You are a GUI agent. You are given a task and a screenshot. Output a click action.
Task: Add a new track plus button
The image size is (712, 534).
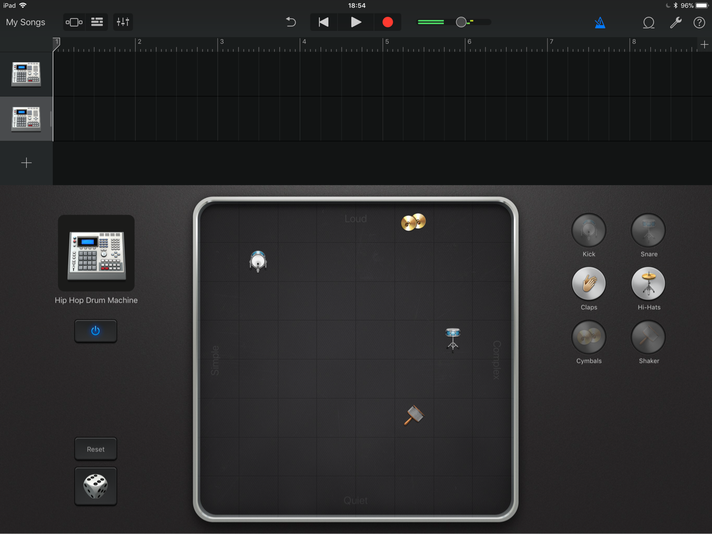pyautogui.click(x=26, y=163)
